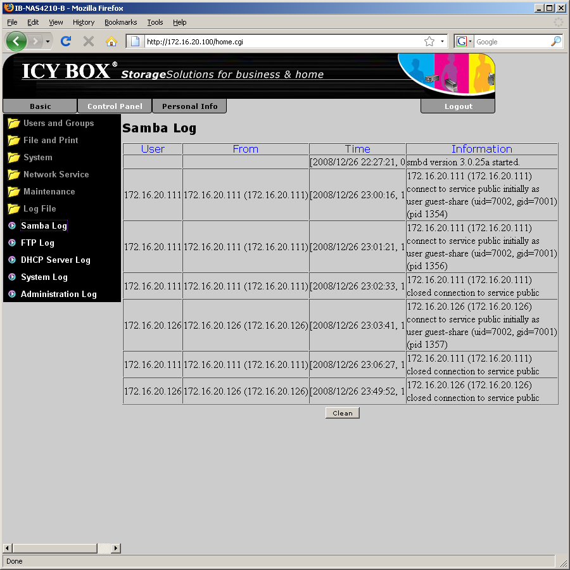
Task: Click the Clean button below the log
Action: (343, 413)
